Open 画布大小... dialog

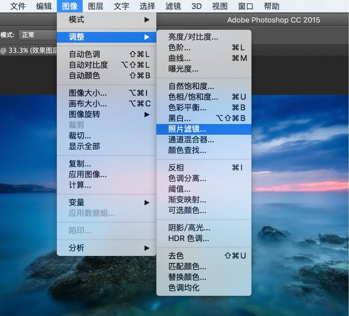coord(107,104)
